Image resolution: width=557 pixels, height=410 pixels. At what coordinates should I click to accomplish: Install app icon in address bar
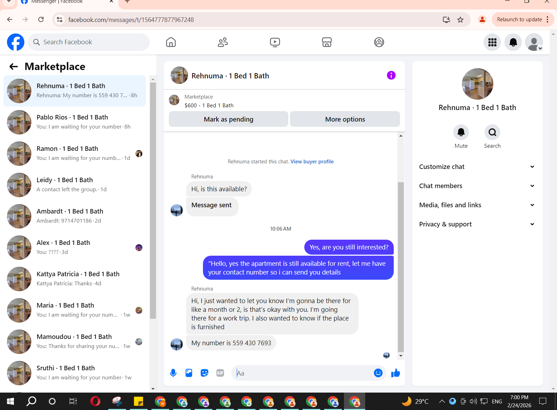[446, 20]
